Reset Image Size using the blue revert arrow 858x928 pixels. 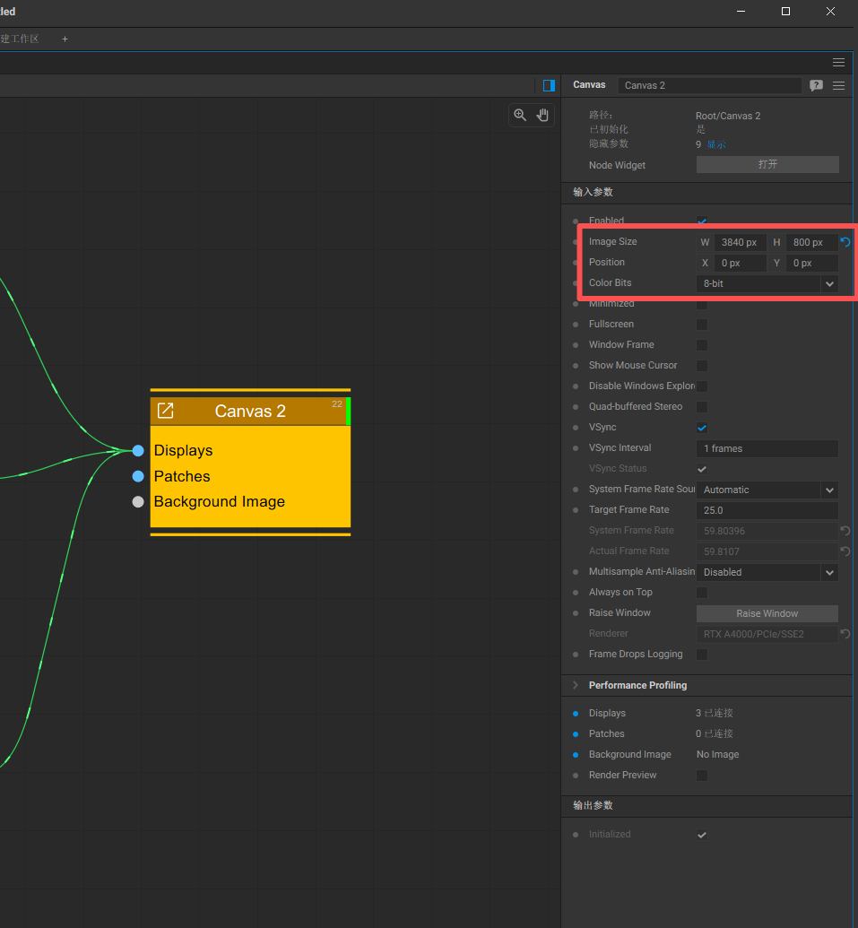pyautogui.click(x=845, y=242)
